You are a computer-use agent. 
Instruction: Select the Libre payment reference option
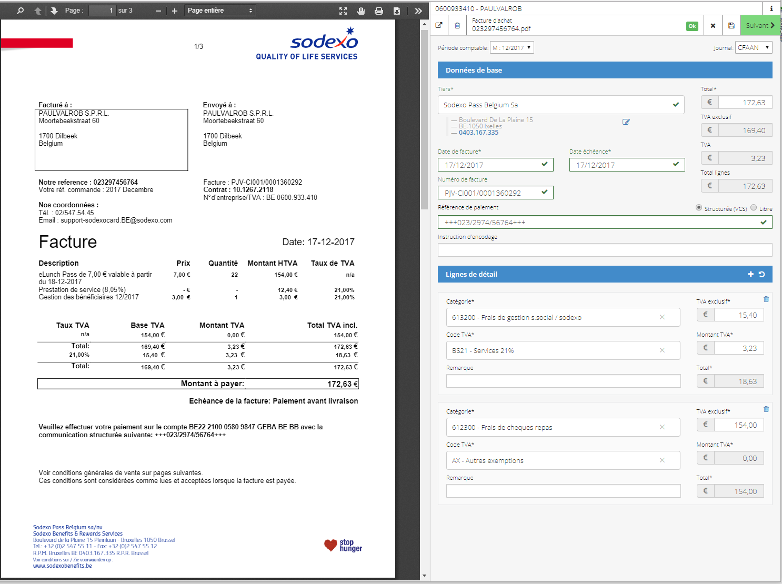[754, 208]
